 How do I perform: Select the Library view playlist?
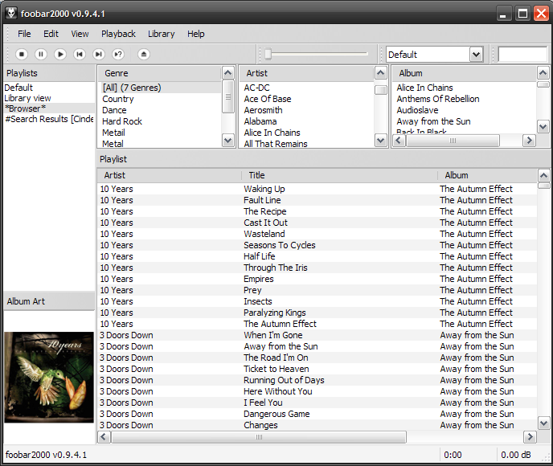point(49,98)
